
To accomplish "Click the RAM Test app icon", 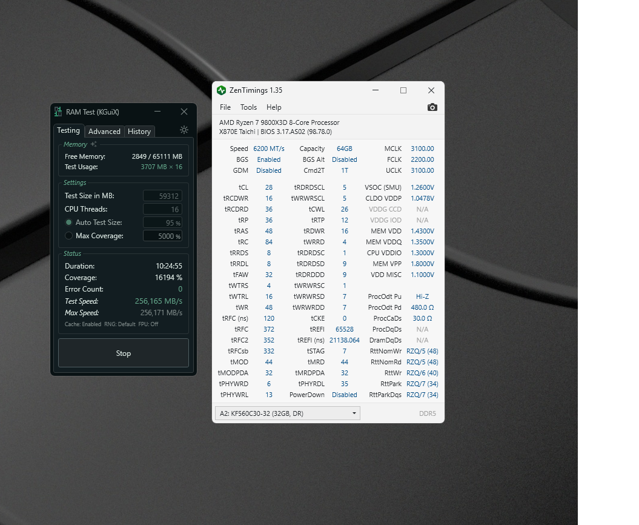I will point(58,112).
